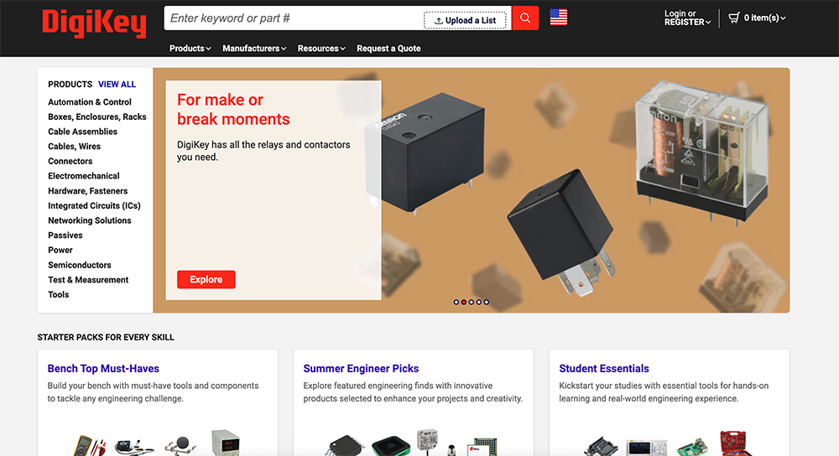This screenshot has width=839, height=456.
Task: Expand the 0 item(s) cart dropdown
Action: [764, 18]
